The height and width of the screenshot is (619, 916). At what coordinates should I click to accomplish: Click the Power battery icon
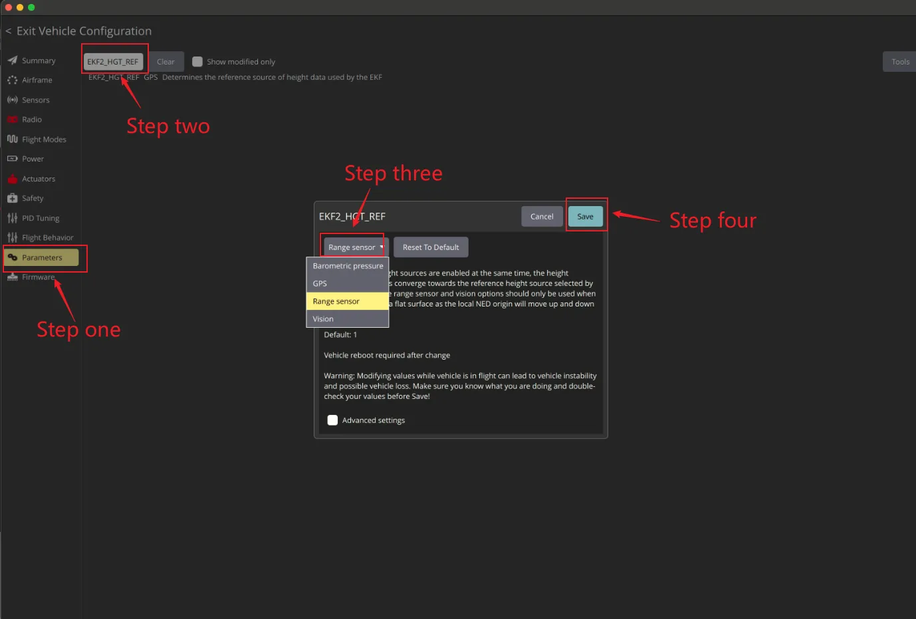tap(13, 159)
